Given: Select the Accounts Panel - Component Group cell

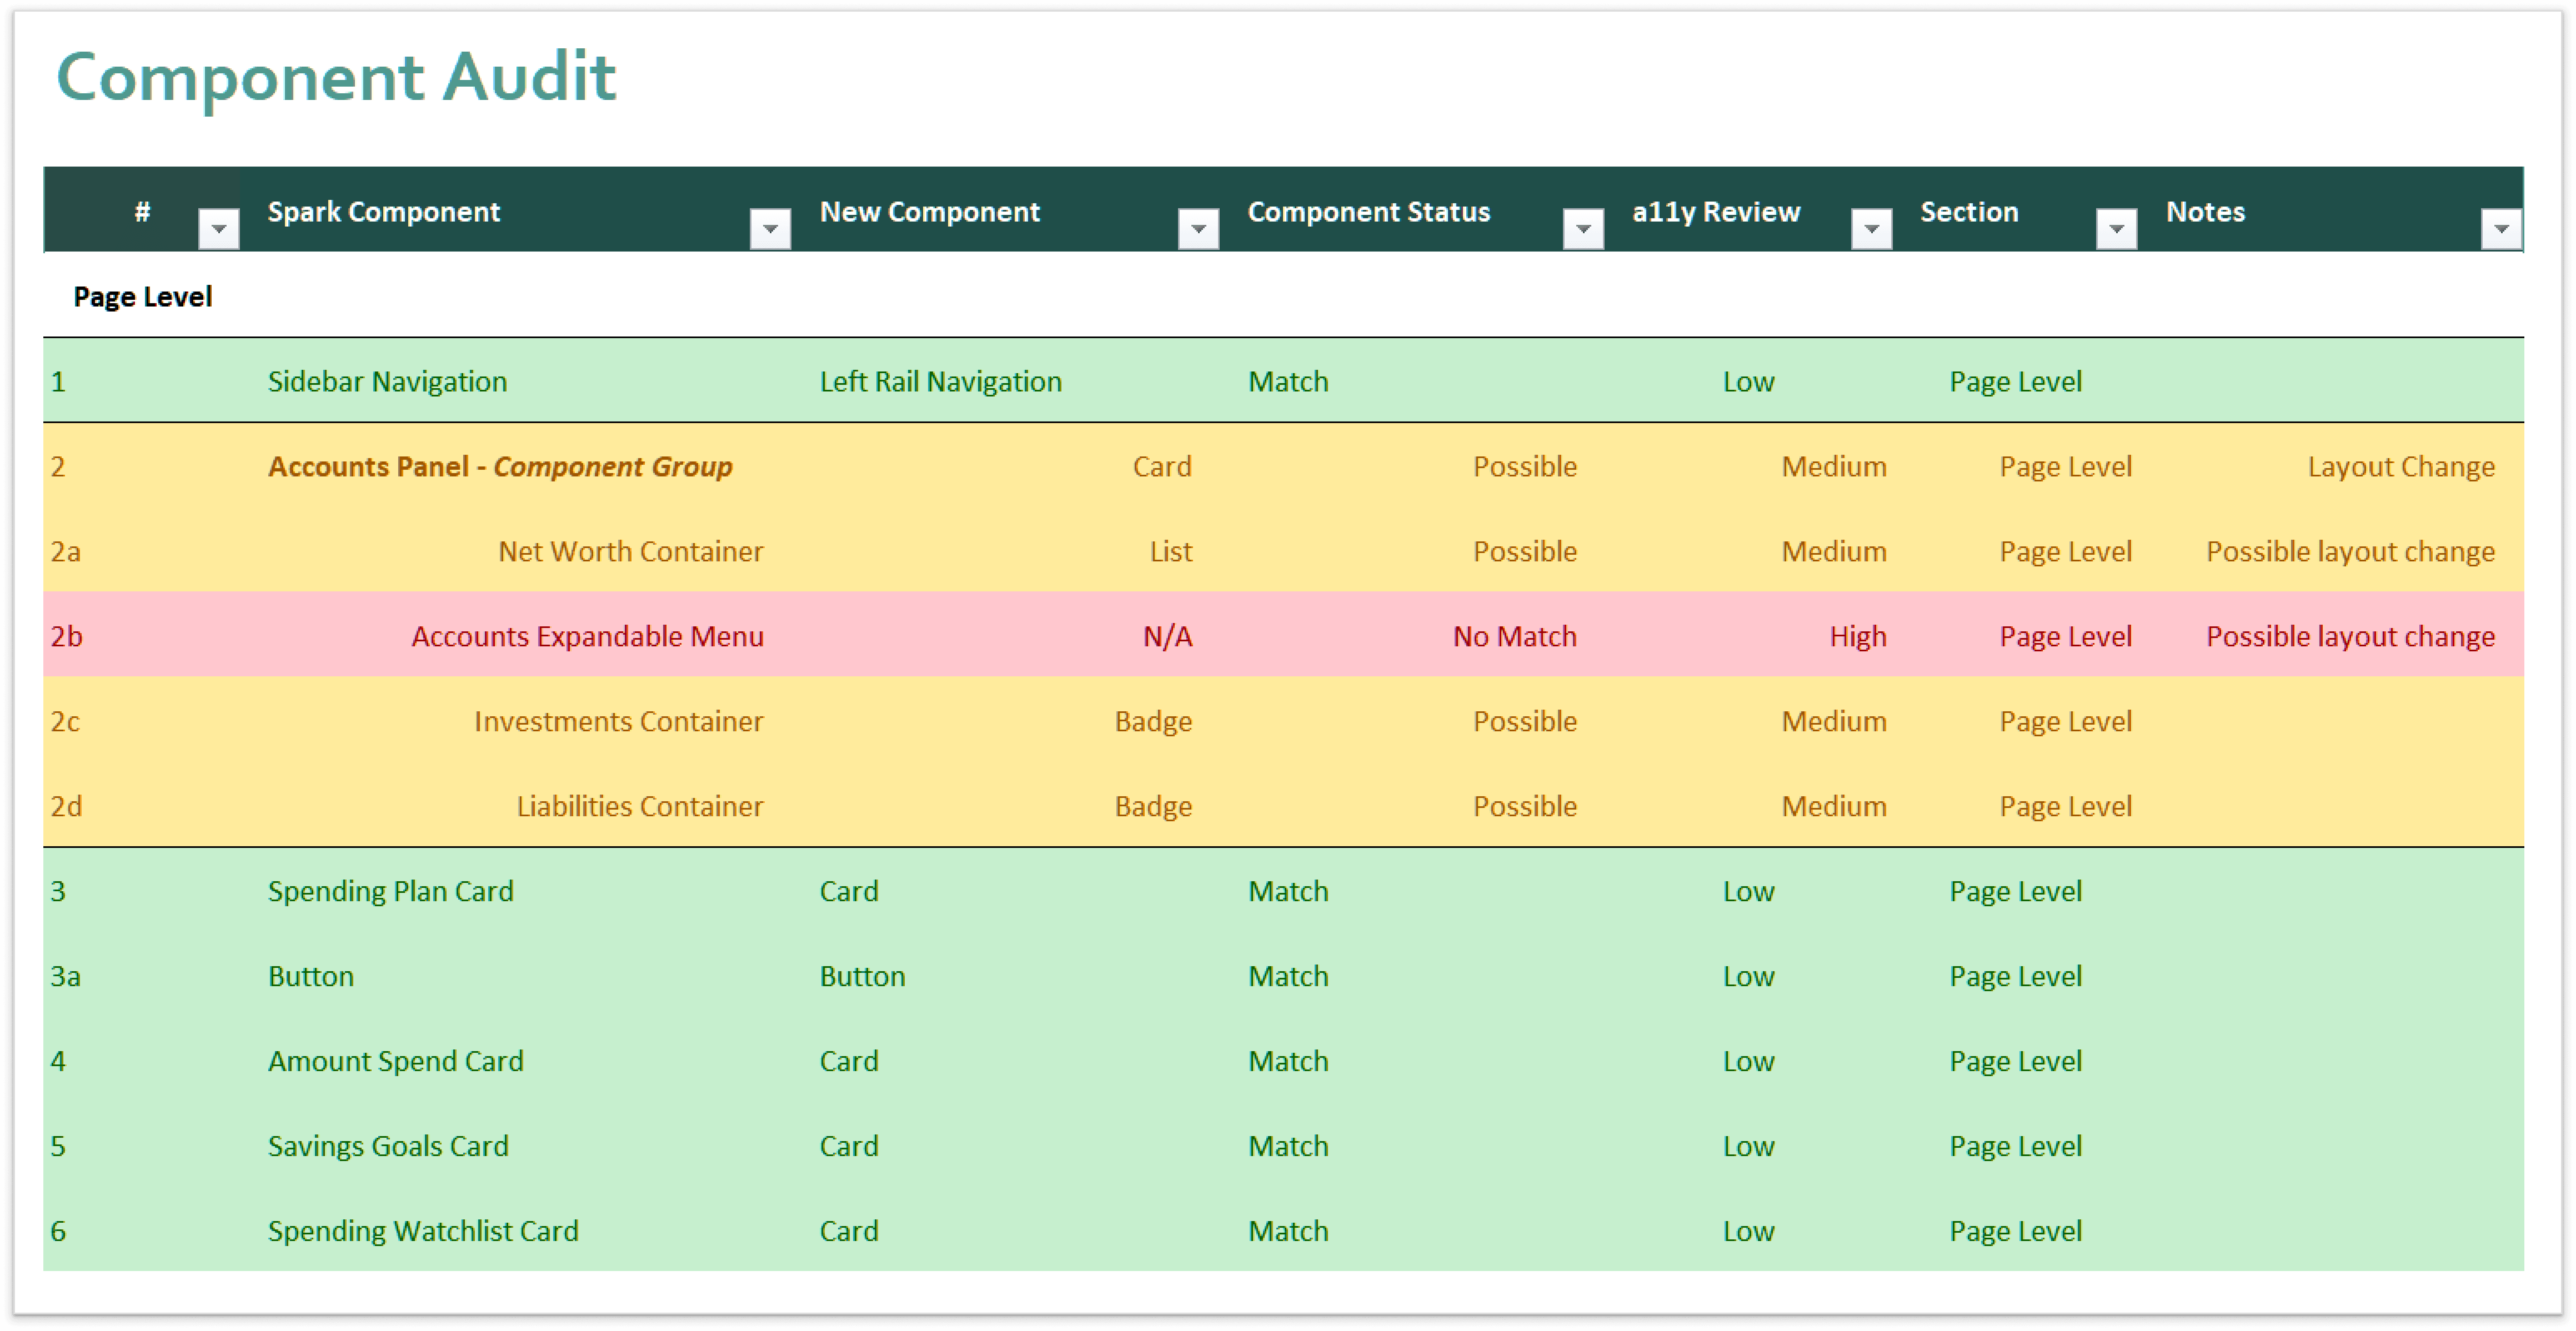Looking at the screenshot, I should 500,467.
